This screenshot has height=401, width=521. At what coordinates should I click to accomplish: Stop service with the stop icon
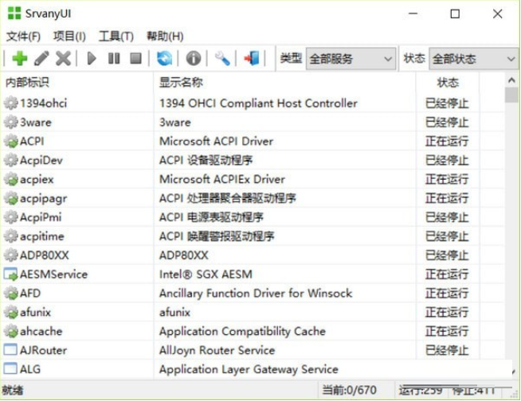coord(135,59)
